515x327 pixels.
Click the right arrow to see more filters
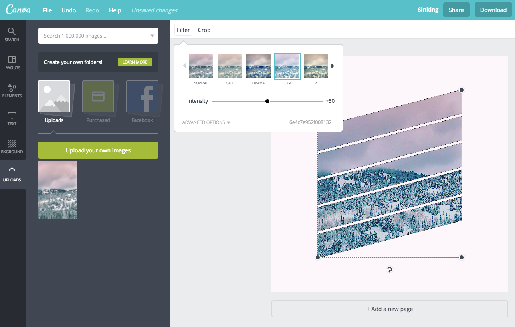[x=332, y=66]
